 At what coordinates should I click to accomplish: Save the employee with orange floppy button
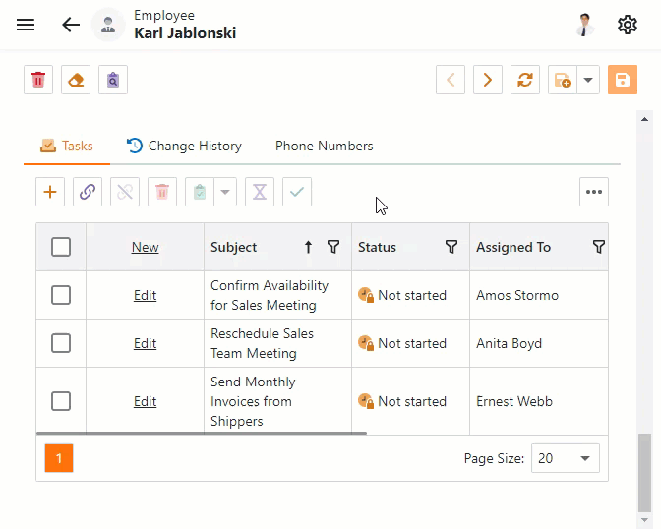[623, 80]
